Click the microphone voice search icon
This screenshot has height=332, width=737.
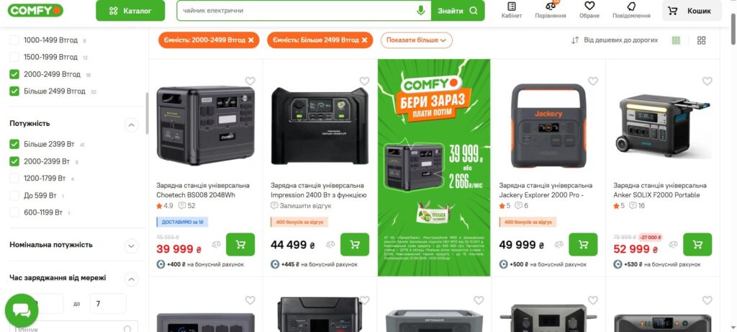[420, 10]
